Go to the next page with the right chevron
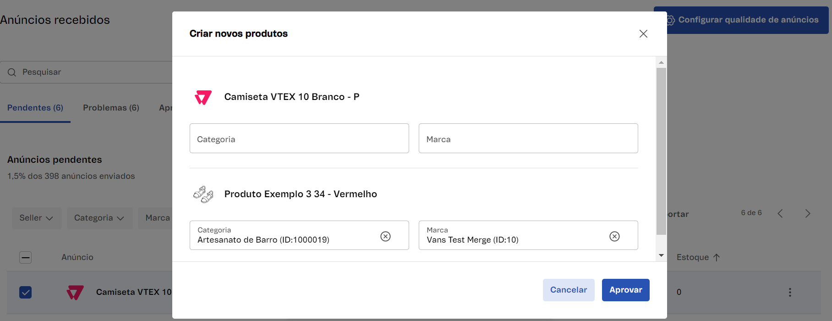Screen dimensions: 832x321 tap(808, 213)
